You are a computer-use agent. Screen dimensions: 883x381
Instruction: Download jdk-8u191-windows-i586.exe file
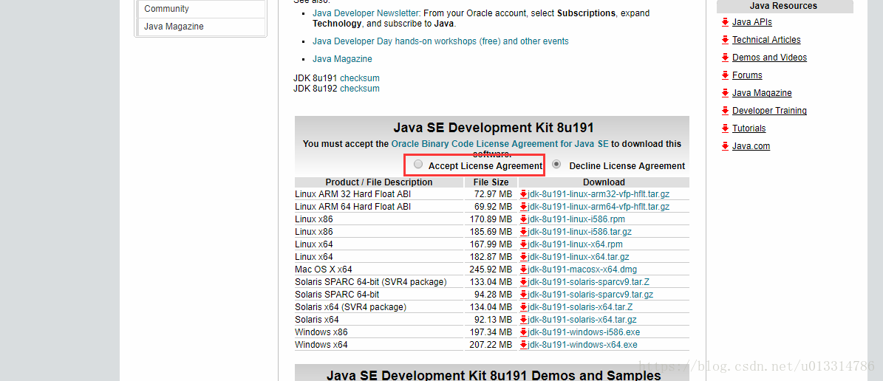[584, 332]
